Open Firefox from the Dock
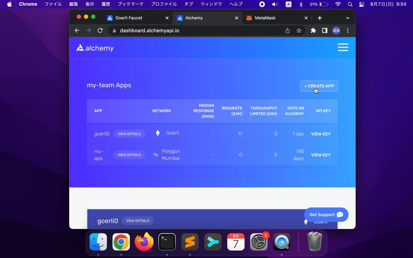The width and height of the screenshot is (413, 258). (x=144, y=242)
